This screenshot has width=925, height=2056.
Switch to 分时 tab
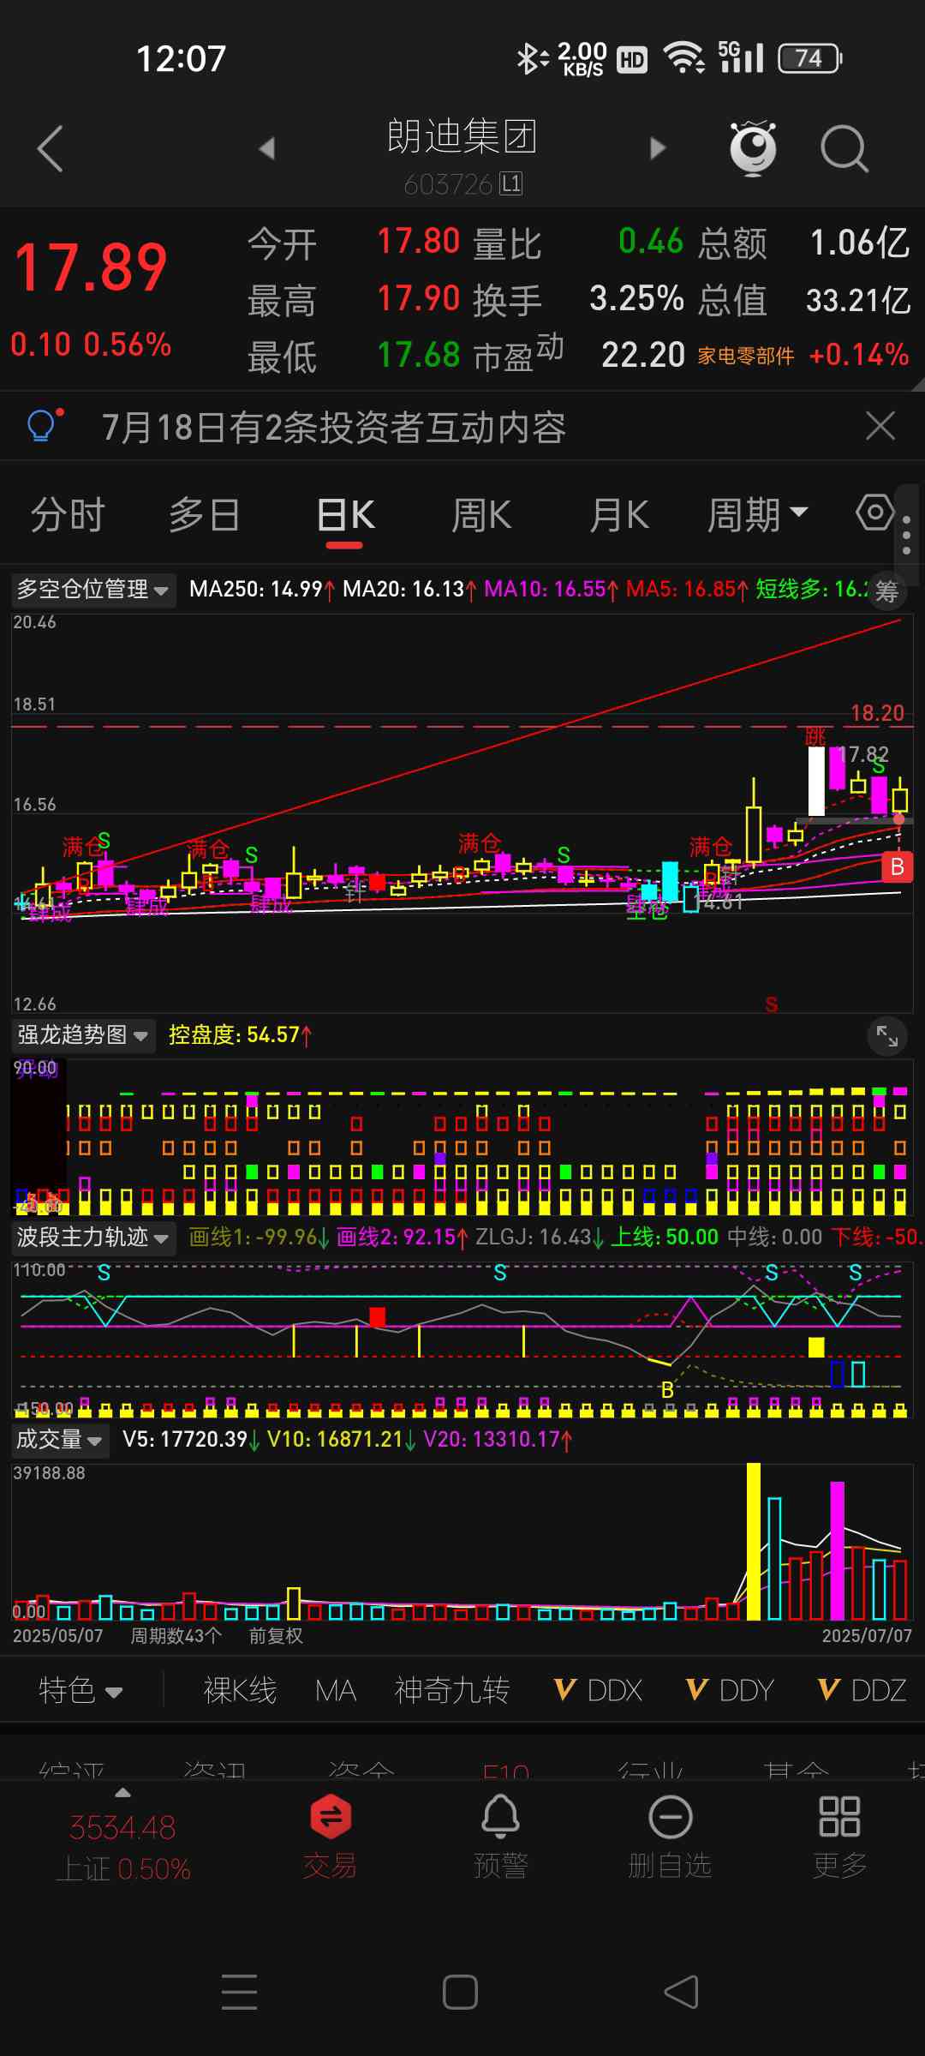[68, 515]
